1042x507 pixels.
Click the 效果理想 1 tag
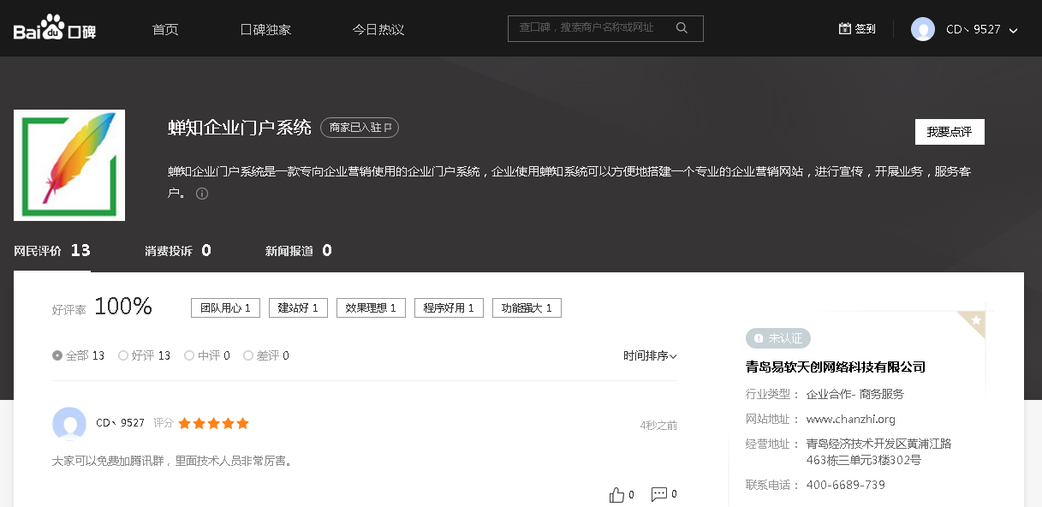coord(371,307)
